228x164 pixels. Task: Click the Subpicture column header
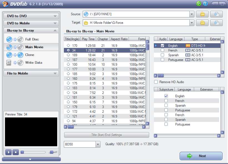point(166,89)
